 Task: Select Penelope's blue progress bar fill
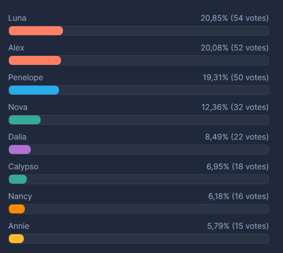pos(34,90)
